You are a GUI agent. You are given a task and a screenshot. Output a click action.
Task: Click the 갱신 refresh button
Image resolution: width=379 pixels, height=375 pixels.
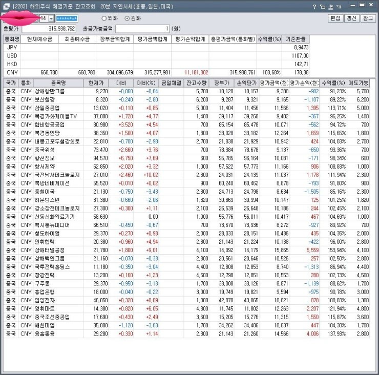click(x=351, y=18)
